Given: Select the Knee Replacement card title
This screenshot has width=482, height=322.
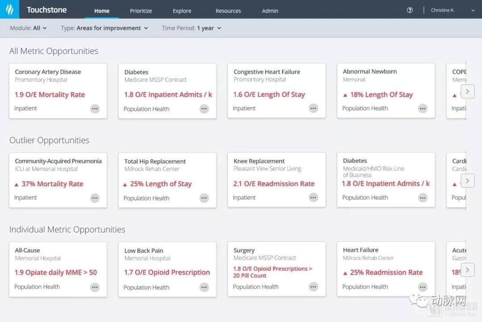Looking at the screenshot, I should click(x=259, y=161).
